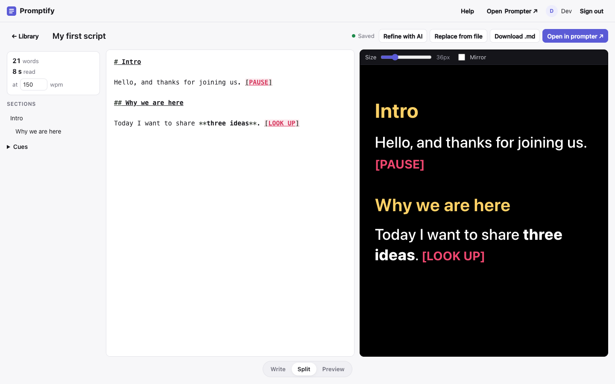The image size is (615, 384).
Task: Click the Refine with AI button
Action: tap(403, 36)
